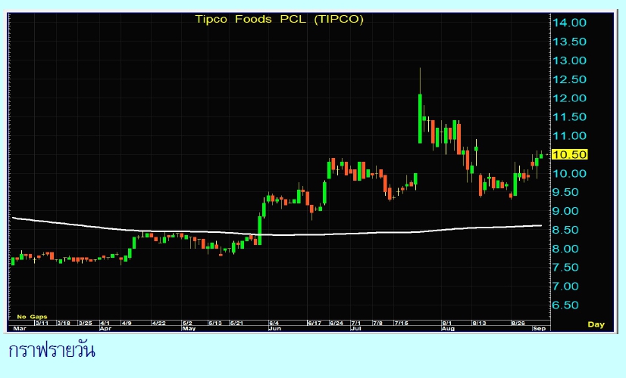Click the Thai caption กราฟรายวัน below the chart
The height and width of the screenshot is (378, 626).
52,351
